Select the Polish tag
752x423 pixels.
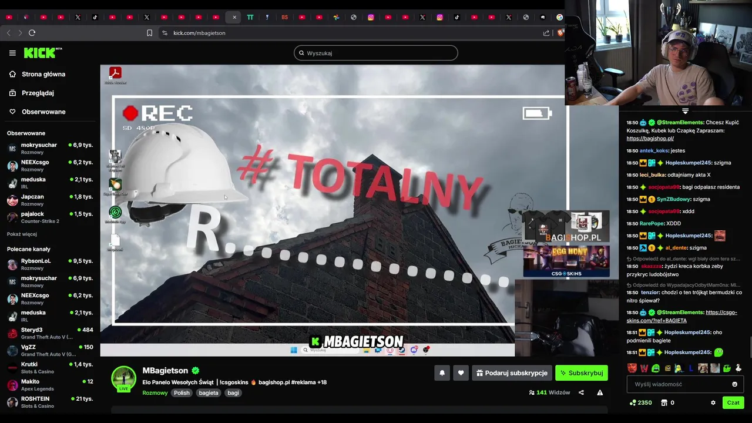click(x=182, y=393)
